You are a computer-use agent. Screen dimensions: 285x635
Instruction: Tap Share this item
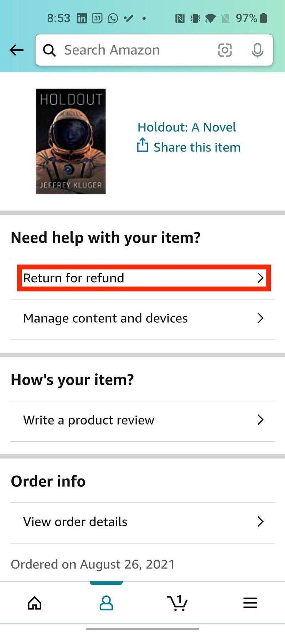pyautogui.click(x=196, y=147)
